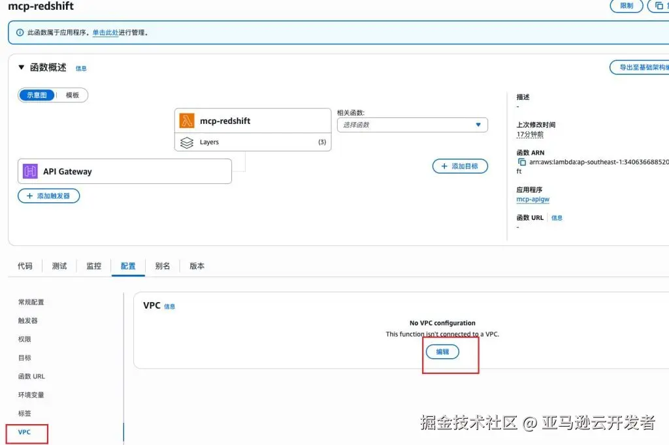
Task: Select 函数 URL in the side menu
Action: pyautogui.click(x=31, y=376)
